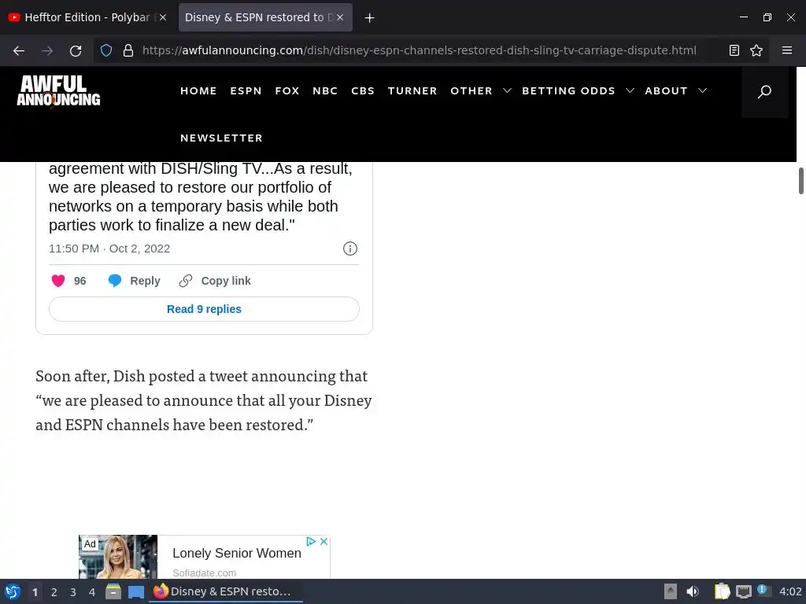Click the padlock site security icon
Viewport: 806px width, 604px height.
coord(128,50)
